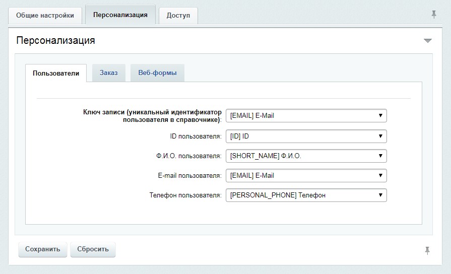
Task: Click the bold Ключ записи field label
Action: tap(153, 116)
